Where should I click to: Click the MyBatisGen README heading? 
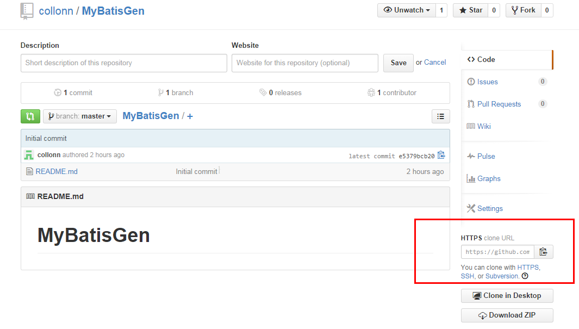(94, 235)
